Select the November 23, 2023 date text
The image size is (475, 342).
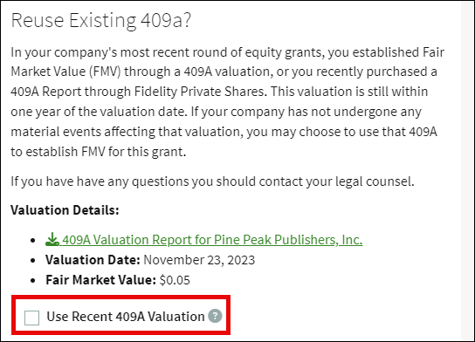[199, 260]
